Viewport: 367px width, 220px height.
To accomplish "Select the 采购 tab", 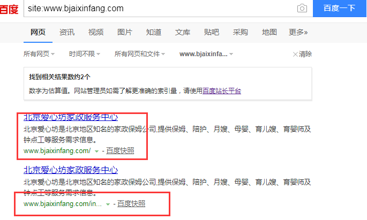I will point(241,32).
